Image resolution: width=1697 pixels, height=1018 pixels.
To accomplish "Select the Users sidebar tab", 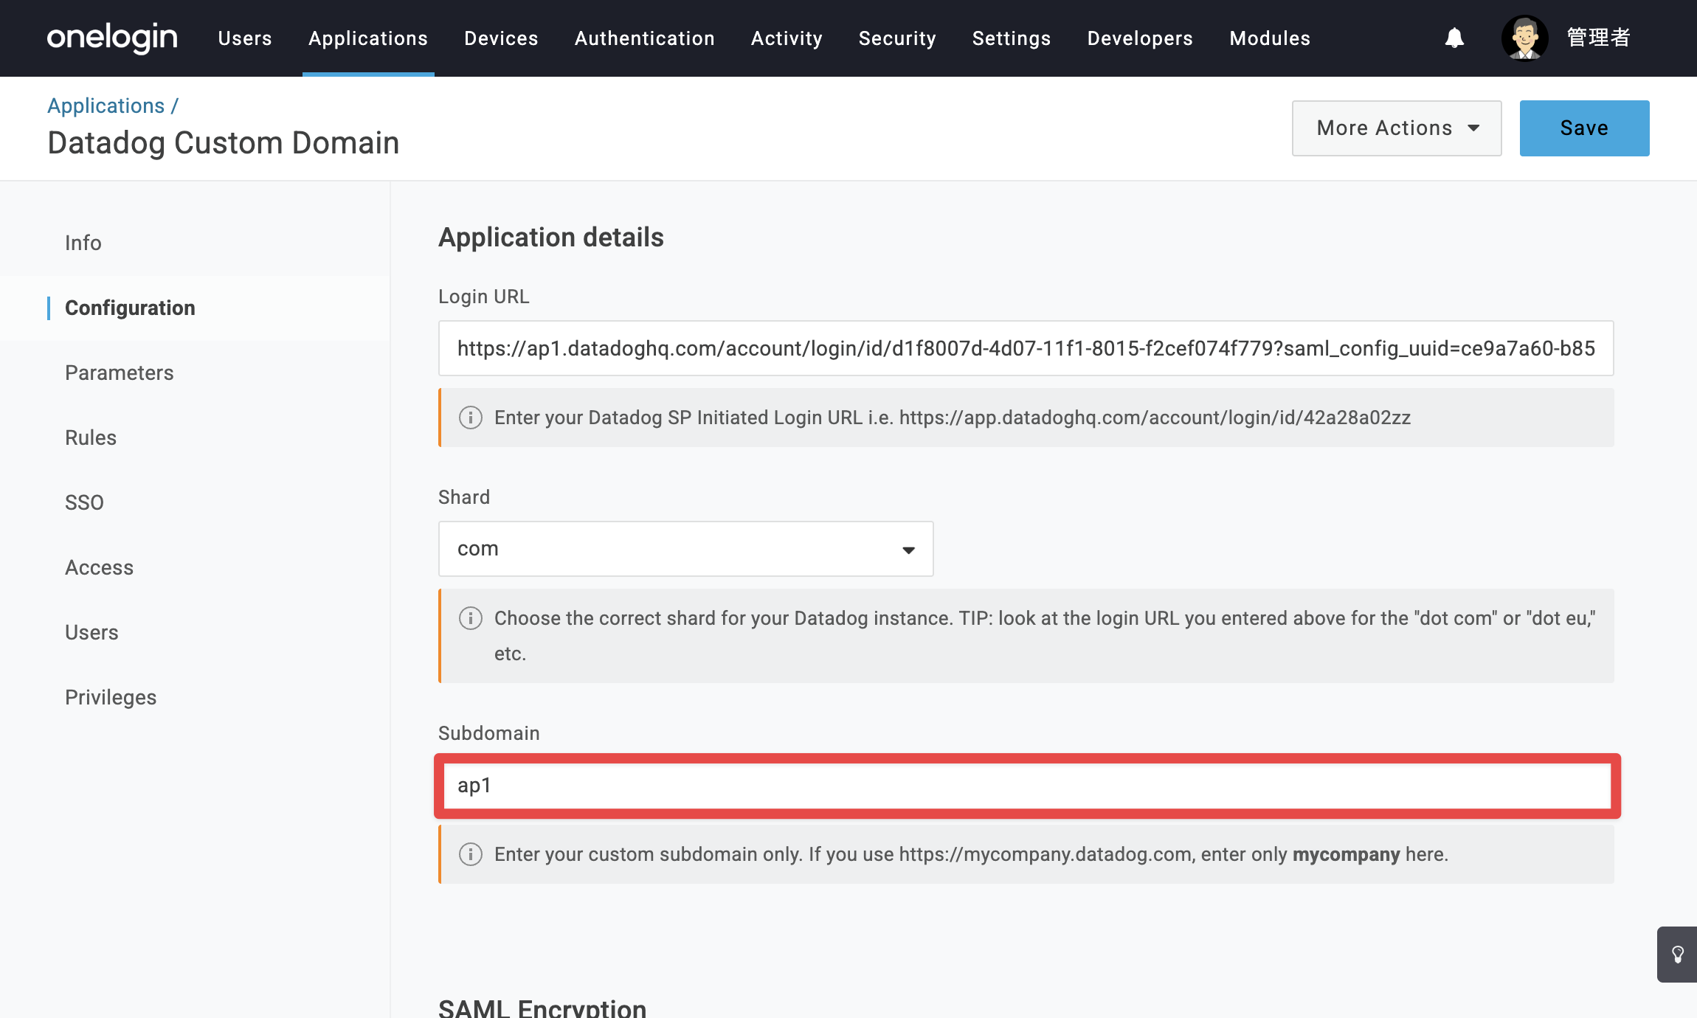I will click(91, 632).
